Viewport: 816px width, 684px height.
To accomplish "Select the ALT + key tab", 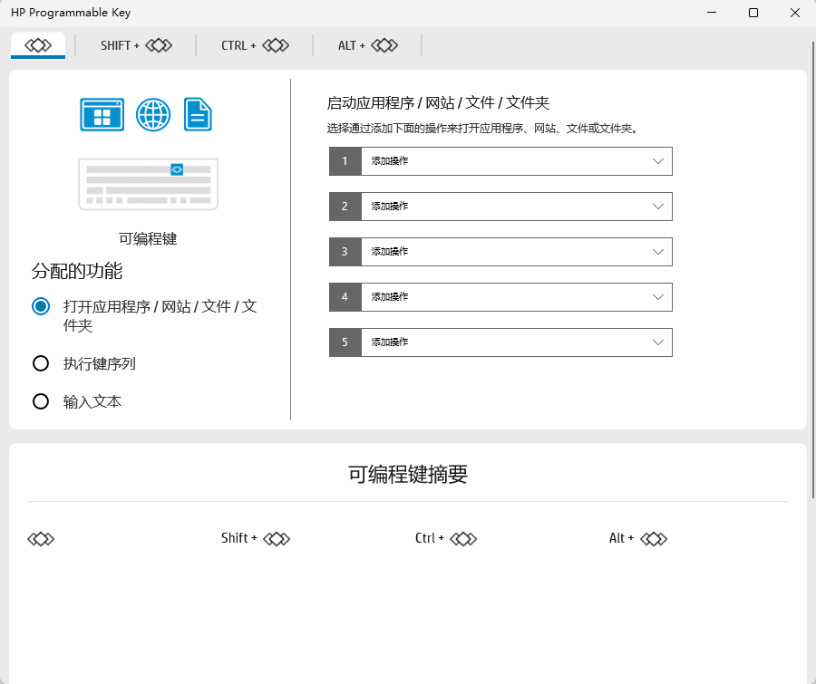I will (x=366, y=44).
